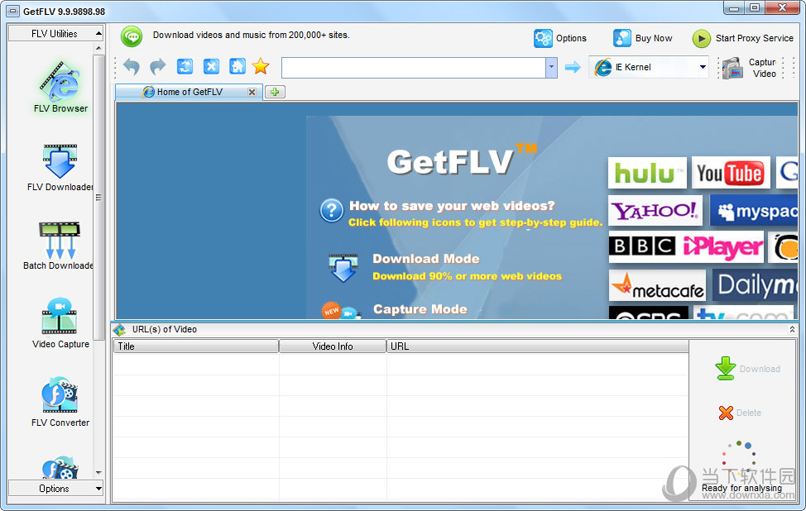The image size is (806, 511).
Task: Sort by the URL column header
Action: (x=537, y=346)
